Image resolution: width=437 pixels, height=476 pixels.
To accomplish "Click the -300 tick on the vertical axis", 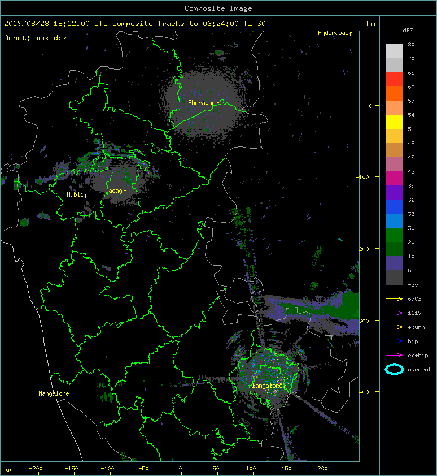I will [x=362, y=321].
